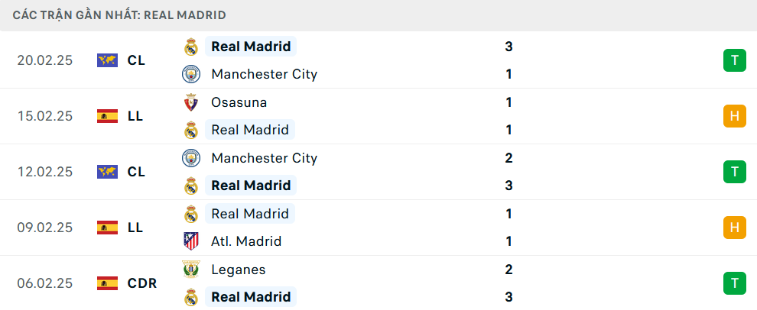Click the green T badge for 20.02.25 match
Screen dimensions: 757x310
pos(734,60)
